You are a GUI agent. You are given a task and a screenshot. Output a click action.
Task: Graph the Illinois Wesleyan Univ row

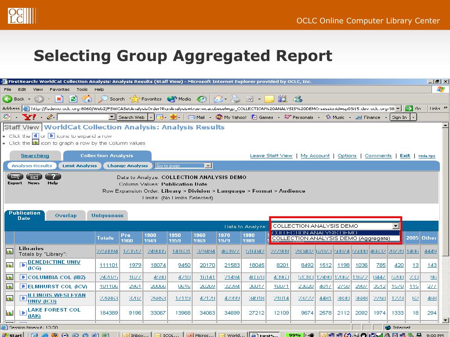point(10,298)
